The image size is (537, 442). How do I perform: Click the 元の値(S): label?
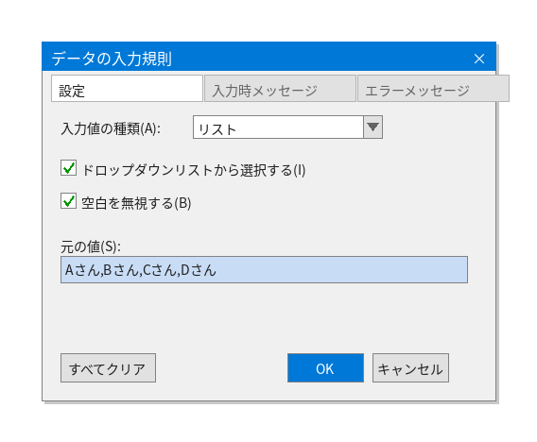point(91,246)
